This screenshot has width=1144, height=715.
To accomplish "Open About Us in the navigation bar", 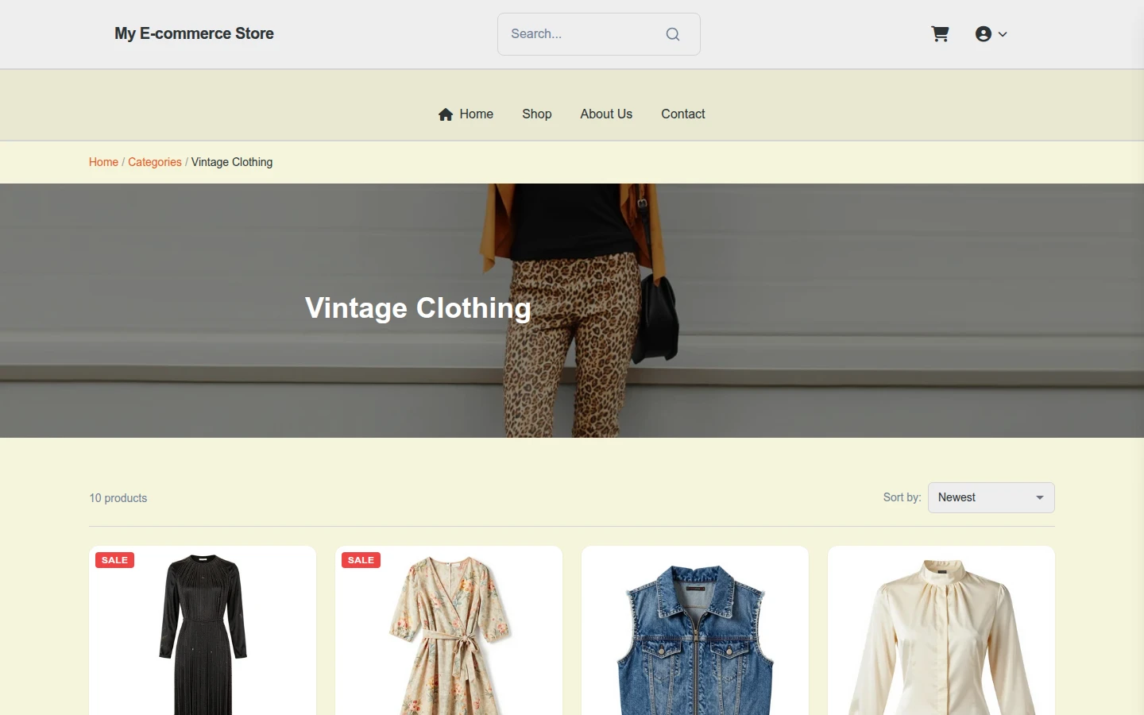I will coord(606,114).
